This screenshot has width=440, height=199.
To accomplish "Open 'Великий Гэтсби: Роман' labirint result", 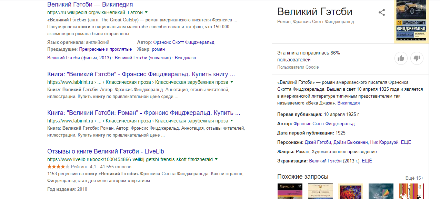I will pos(144,113).
